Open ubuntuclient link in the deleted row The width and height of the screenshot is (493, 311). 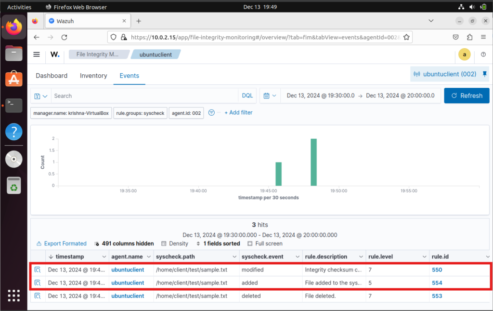(128, 296)
